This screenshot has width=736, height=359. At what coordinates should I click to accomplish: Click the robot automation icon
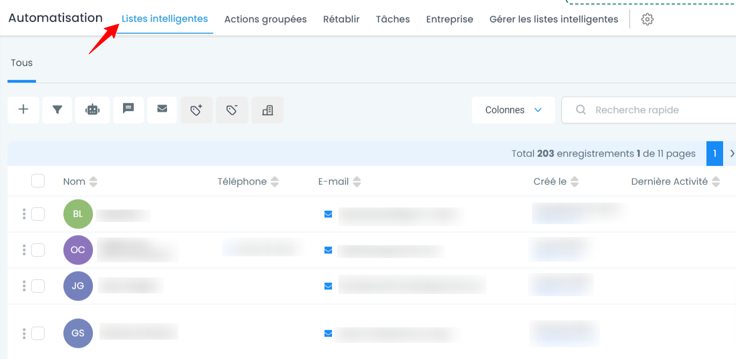pos(92,110)
